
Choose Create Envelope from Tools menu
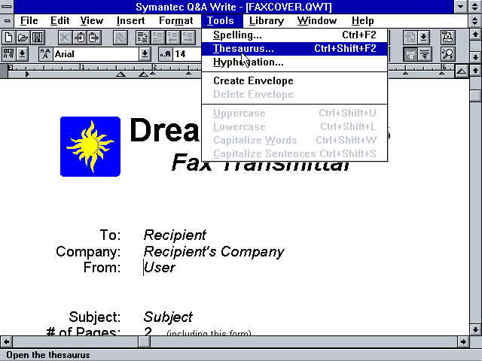click(x=294, y=80)
